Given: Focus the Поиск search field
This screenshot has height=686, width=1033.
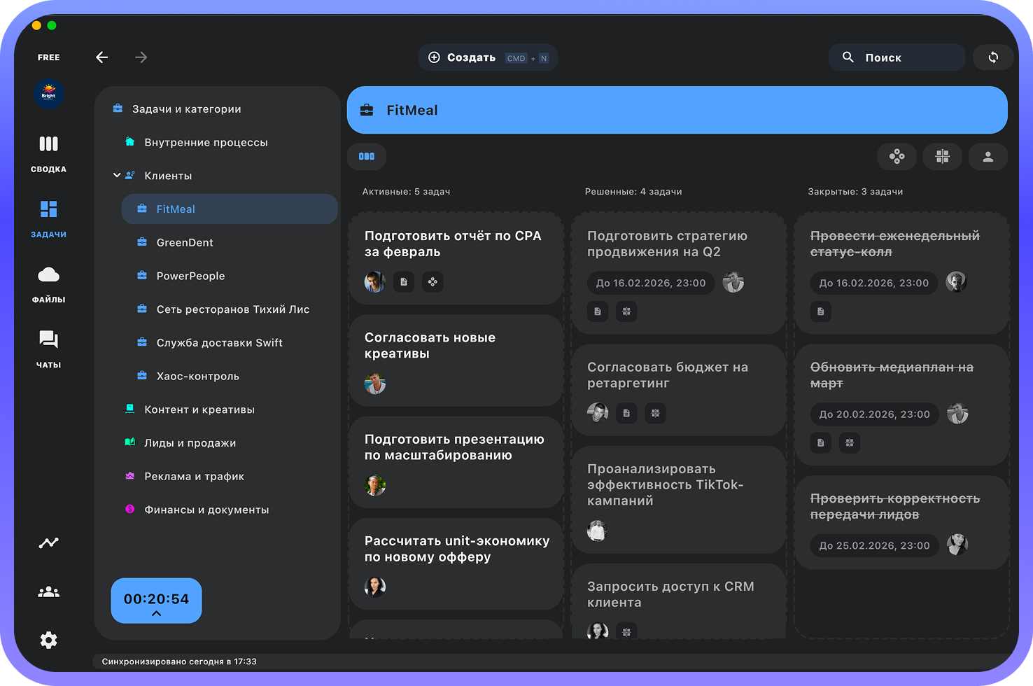Looking at the screenshot, I should coord(897,57).
